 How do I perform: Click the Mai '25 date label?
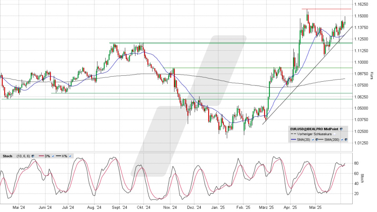click(315, 207)
